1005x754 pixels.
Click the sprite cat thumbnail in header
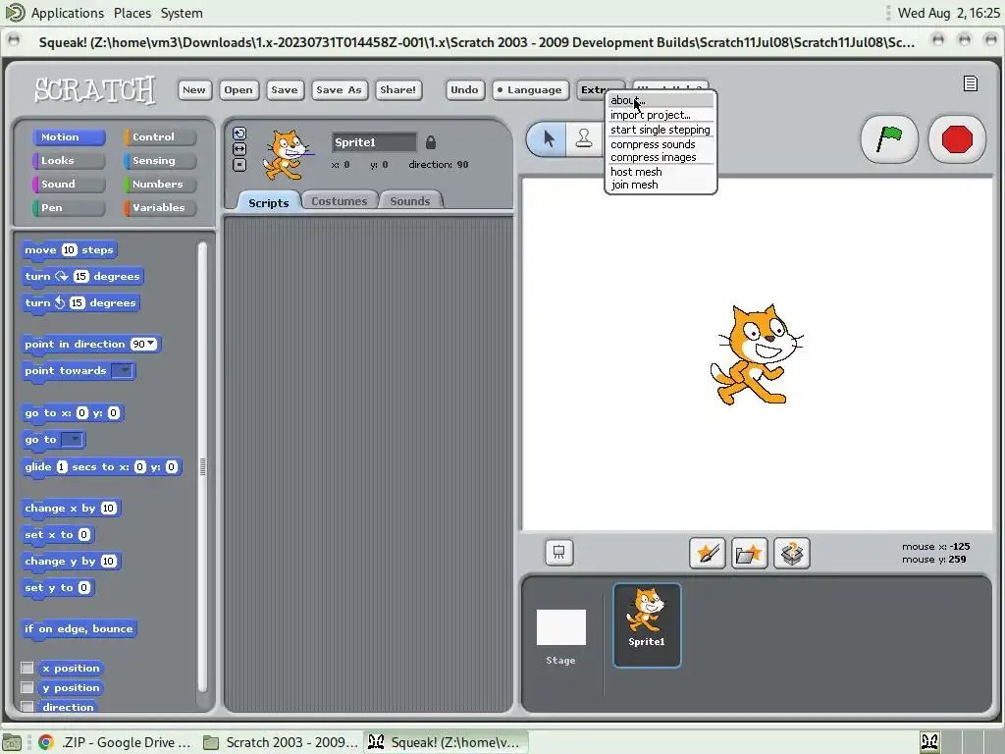click(287, 154)
